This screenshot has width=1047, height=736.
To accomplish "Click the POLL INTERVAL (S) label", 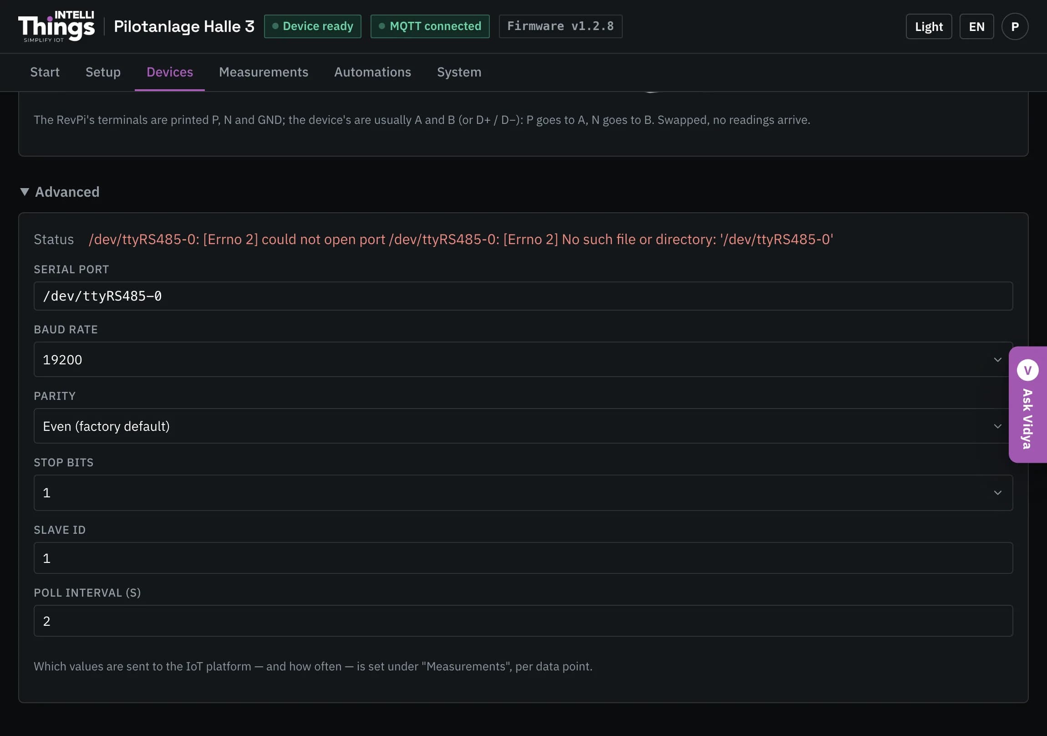I will [x=87, y=593].
